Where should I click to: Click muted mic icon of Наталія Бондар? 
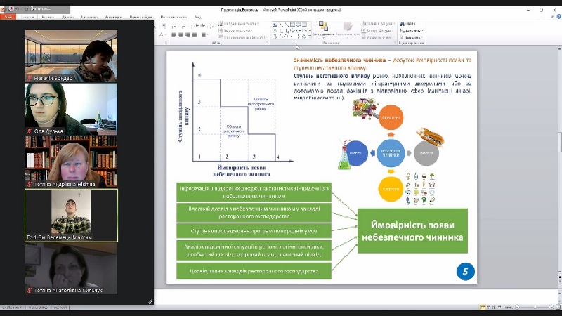pos(30,78)
